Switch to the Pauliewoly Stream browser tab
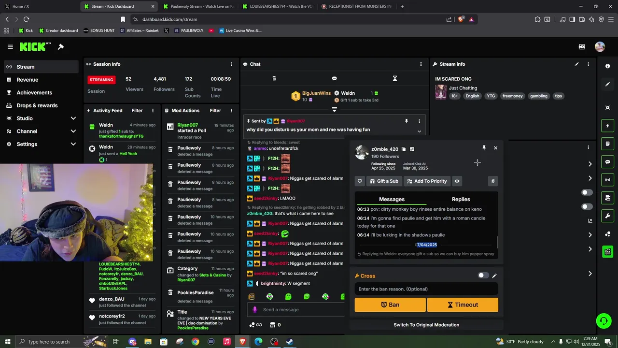The image size is (618, 348). (x=198, y=6)
